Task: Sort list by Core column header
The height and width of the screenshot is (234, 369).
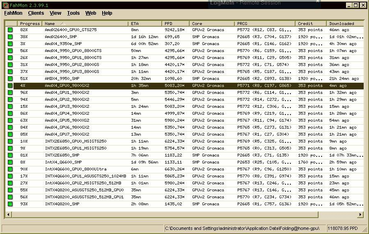Action: [212, 23]
